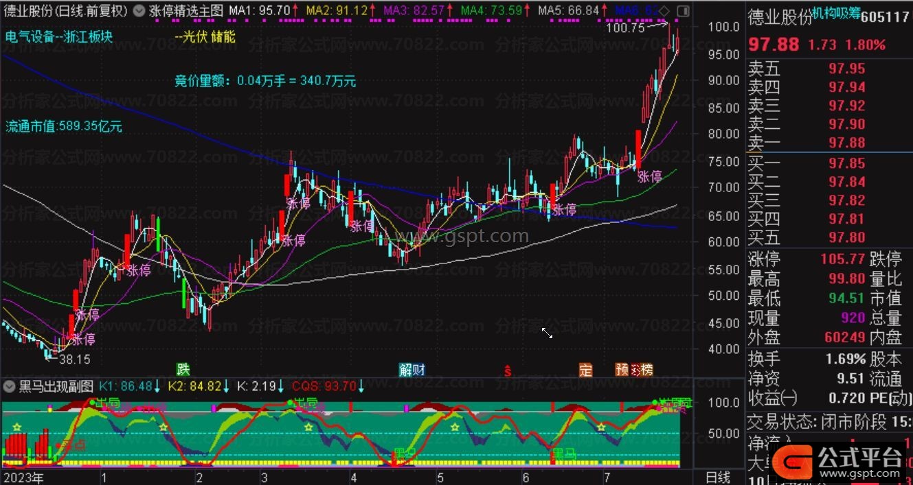Click the first 黑马 signal in sub-chart

click(x=404, y=453)
